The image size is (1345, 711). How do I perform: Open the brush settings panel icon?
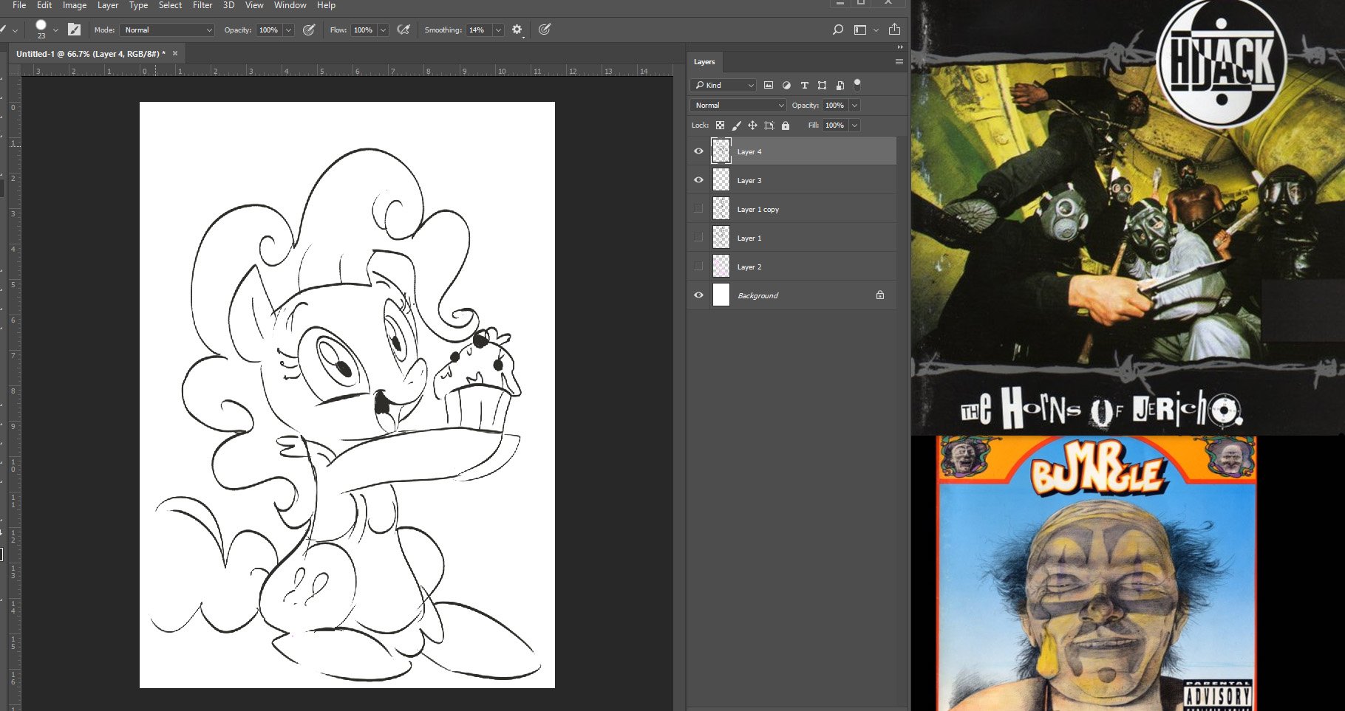(x=74, y=30)
